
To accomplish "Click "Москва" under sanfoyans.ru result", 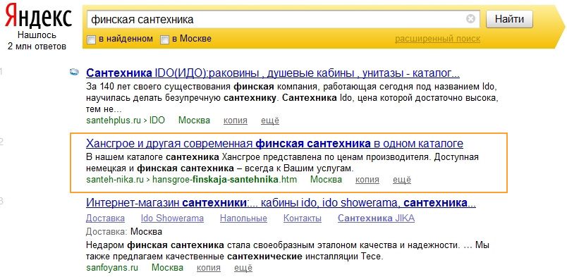I will click(x=167, y=268).
